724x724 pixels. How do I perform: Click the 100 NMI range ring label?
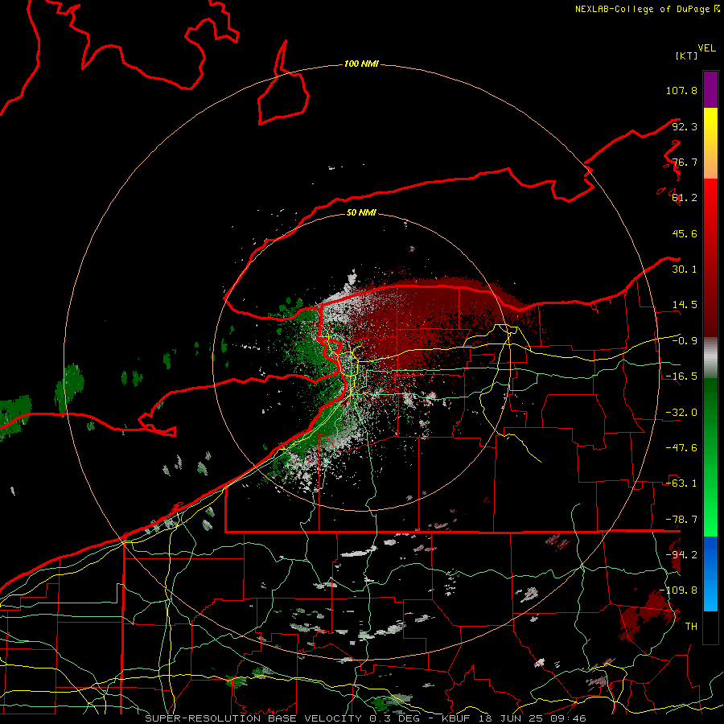tap(361, 64)
